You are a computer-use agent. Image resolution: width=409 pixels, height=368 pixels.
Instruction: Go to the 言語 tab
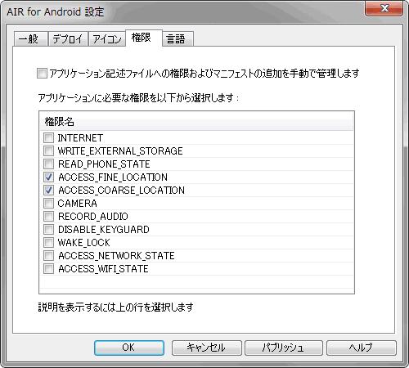178,38
